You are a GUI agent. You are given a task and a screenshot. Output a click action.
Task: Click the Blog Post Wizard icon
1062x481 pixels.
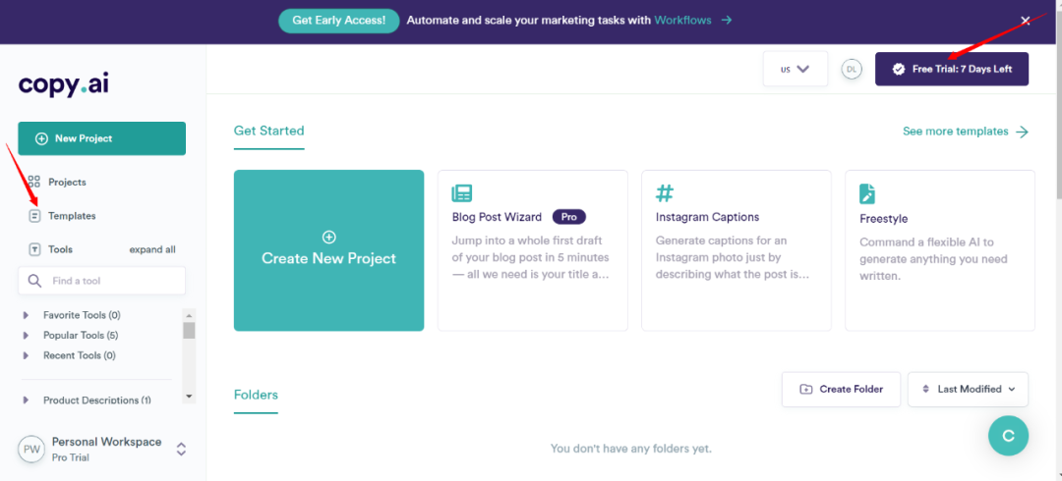click(x=461, y=192)
